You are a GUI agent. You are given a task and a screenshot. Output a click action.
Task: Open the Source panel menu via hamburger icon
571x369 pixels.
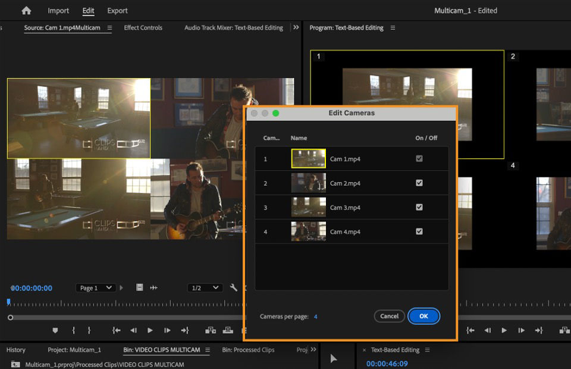(110, 27)
